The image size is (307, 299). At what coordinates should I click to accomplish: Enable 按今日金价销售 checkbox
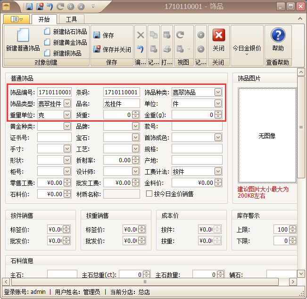click(x=149, y=194)
